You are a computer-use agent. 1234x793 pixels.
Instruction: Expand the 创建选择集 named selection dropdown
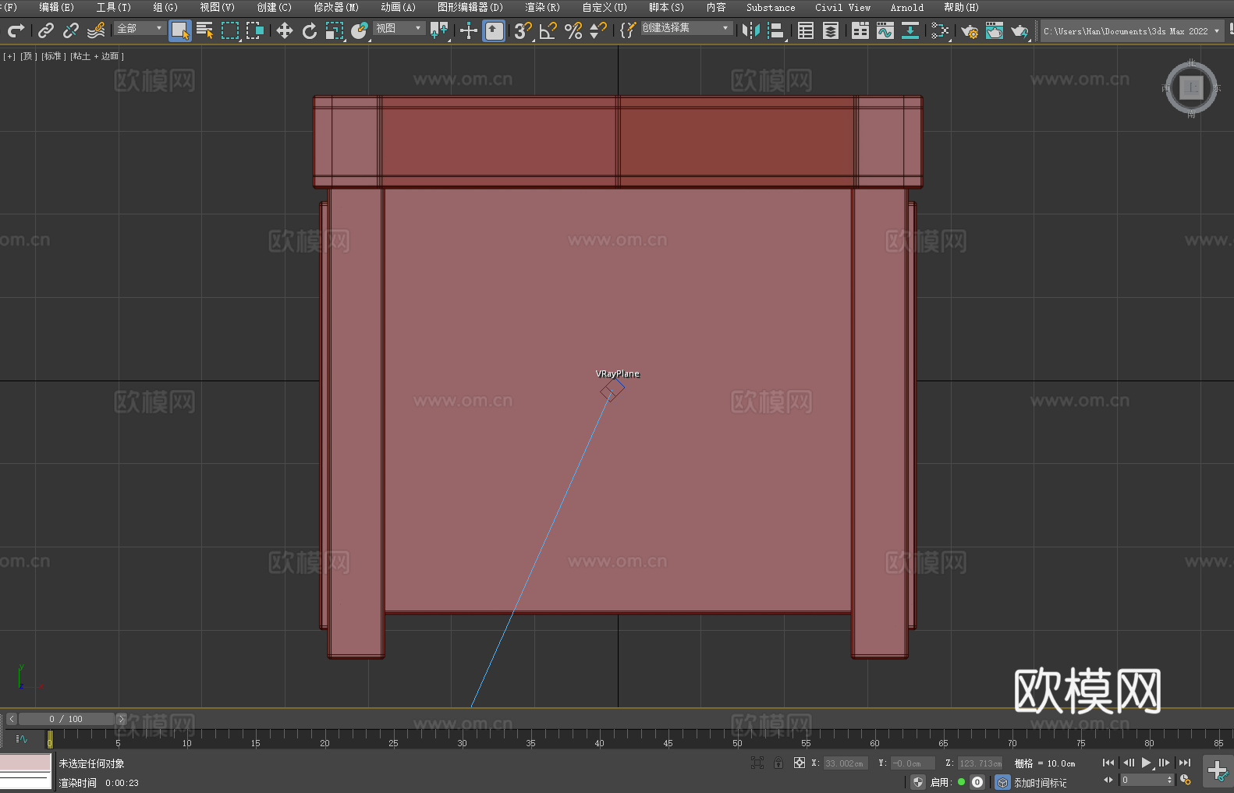click(686, 28)
